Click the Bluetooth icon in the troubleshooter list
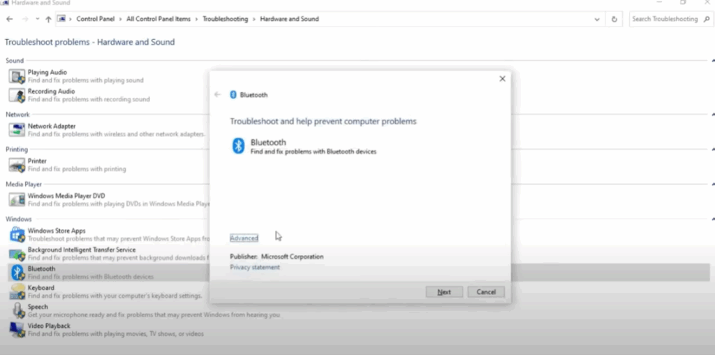The image size is (715, 355). point(17,273)
